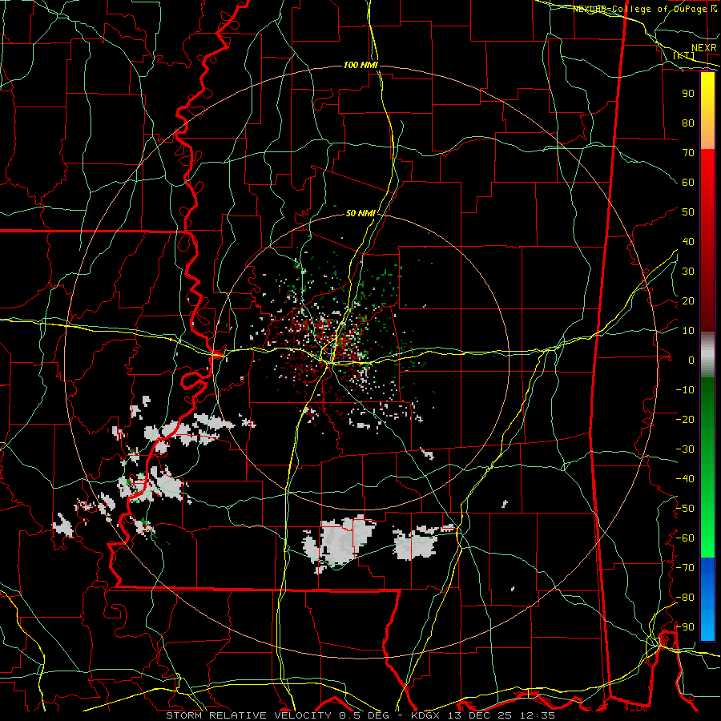Click the -80 value on velocity scale
This screenshot has width=721, height=721.
pos(685,598)
